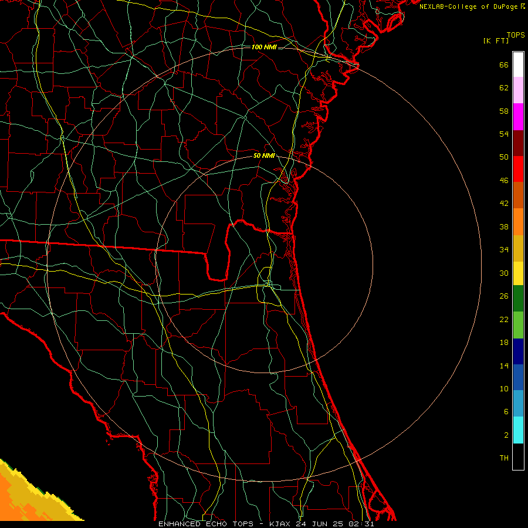Click the yellow 30 kft legend swatch
This screenshot has height=528, width=528.
518,273
